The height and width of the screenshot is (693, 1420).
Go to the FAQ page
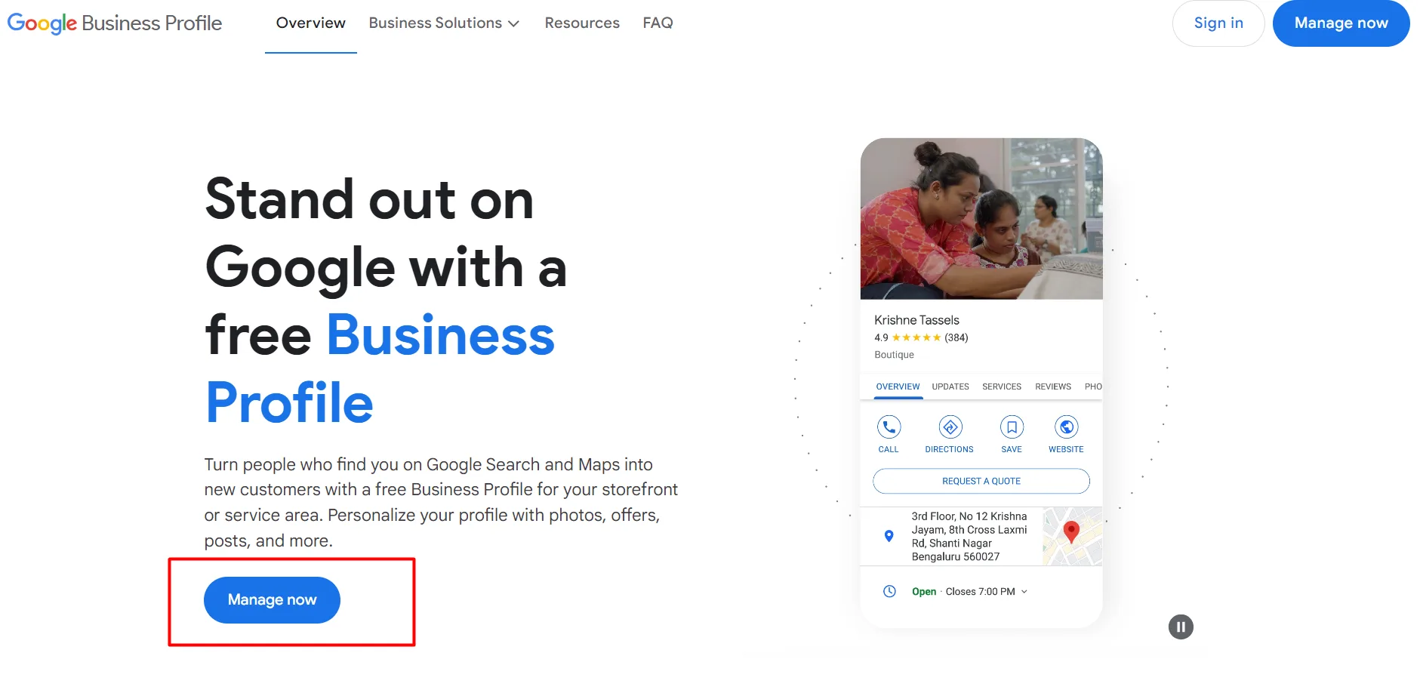click(658, 23)
